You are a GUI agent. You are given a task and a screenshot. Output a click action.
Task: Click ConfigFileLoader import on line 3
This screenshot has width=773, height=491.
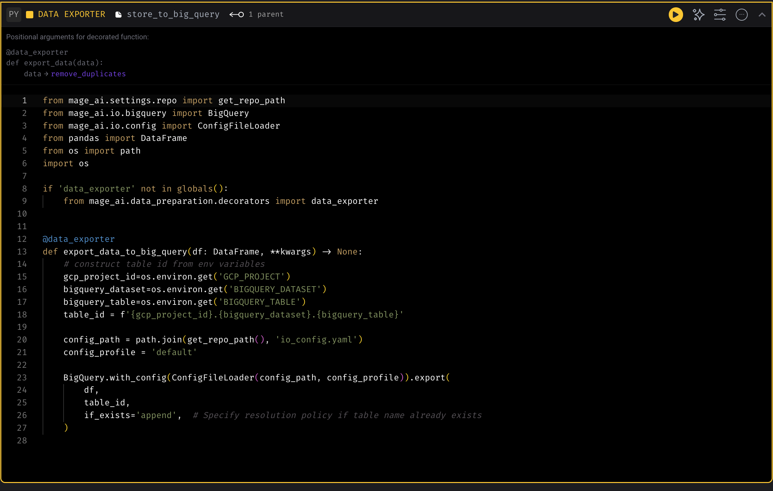(239, 126)
